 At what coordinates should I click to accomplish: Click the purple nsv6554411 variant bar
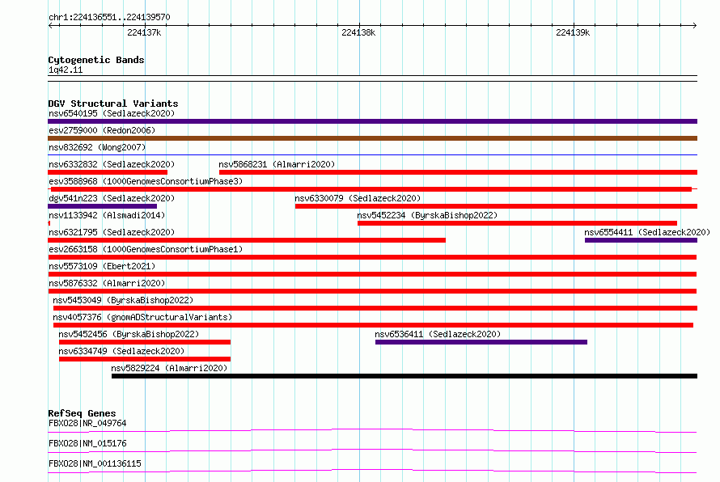pos(641,240)
